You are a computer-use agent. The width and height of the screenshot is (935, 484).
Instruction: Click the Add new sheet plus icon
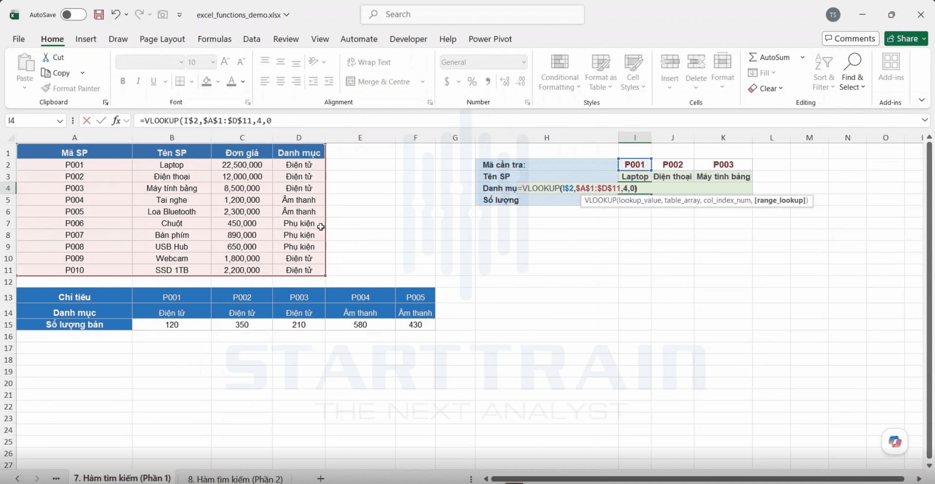coord(321,479)
